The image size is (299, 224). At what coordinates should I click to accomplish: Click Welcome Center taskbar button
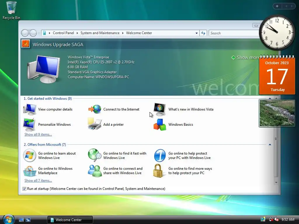tap(70, 220)
